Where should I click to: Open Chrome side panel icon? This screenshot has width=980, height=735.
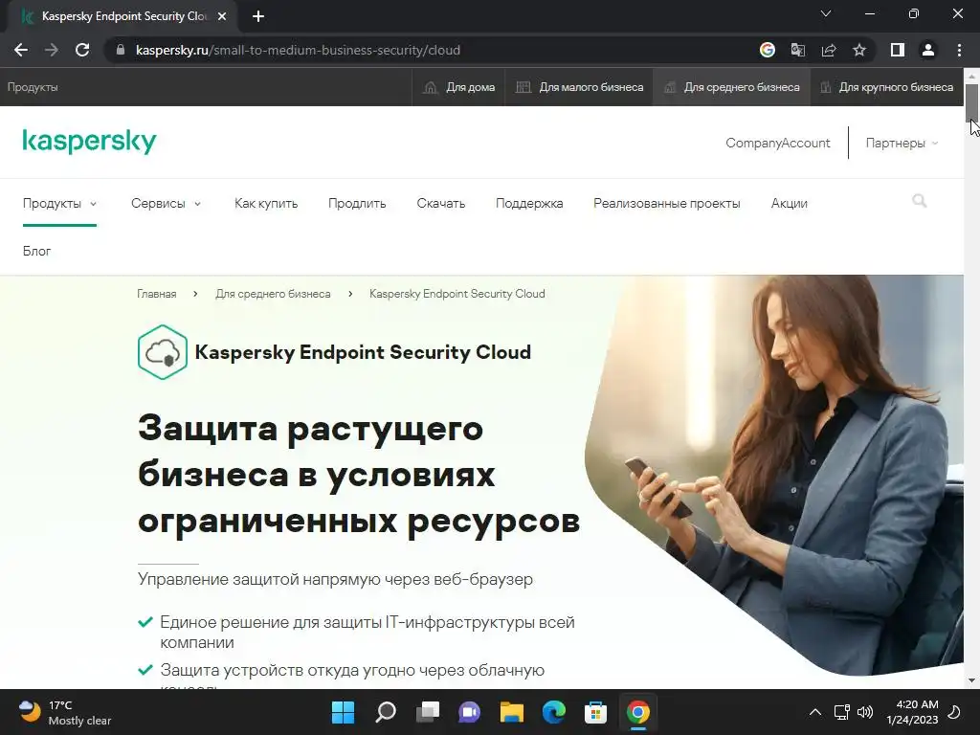[898, 50]
